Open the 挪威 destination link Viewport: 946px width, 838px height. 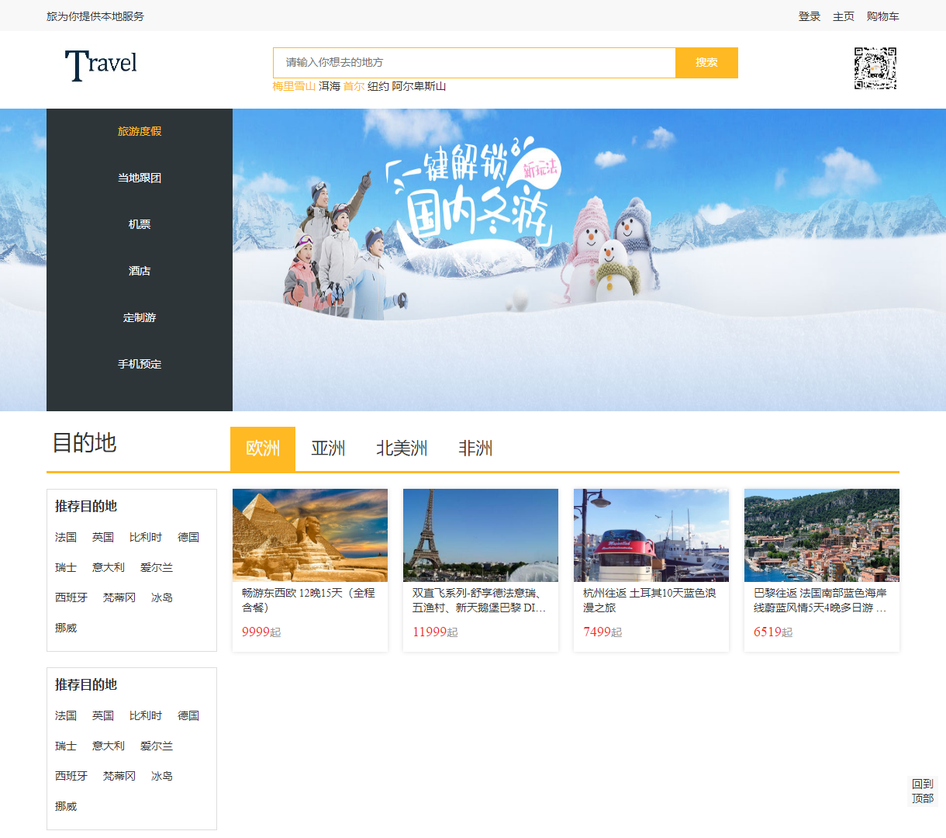coord(66,627)
